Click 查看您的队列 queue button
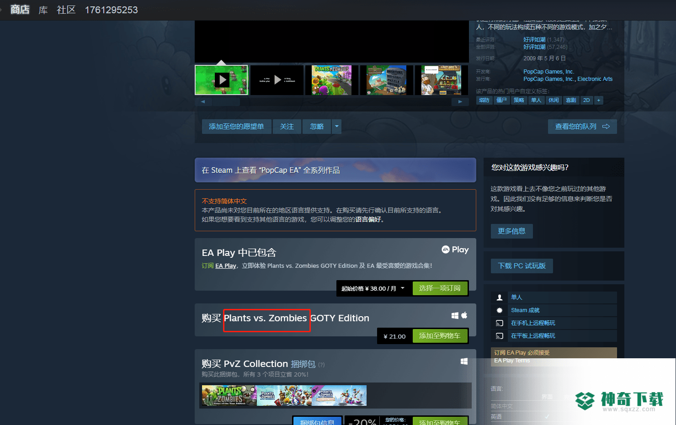Viewport: 676px width, 425px height. pos(582,127)
